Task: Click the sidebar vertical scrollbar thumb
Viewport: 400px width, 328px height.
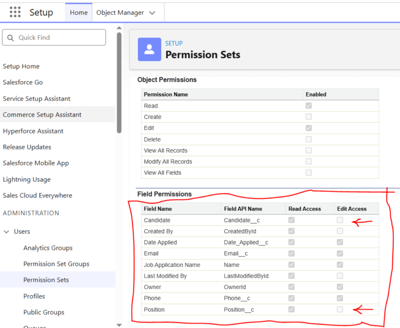Action: (119, 83)
